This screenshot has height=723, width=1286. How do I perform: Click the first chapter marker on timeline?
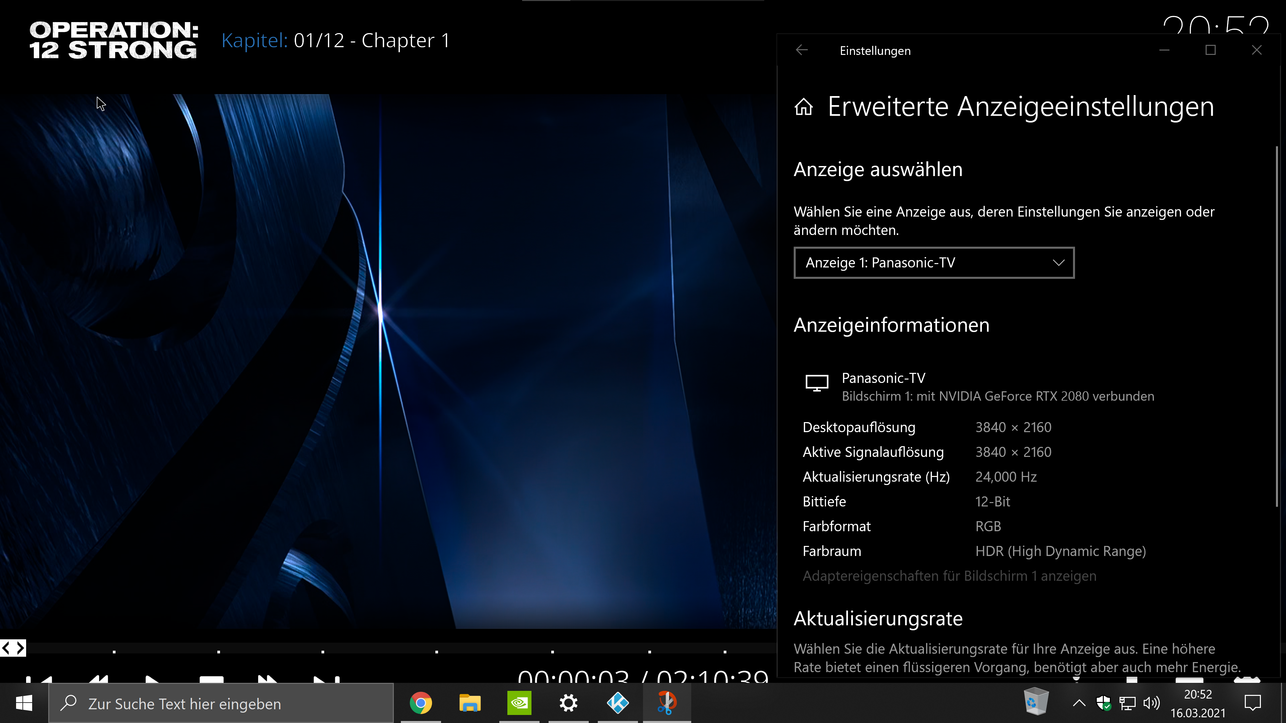[114, 651]
